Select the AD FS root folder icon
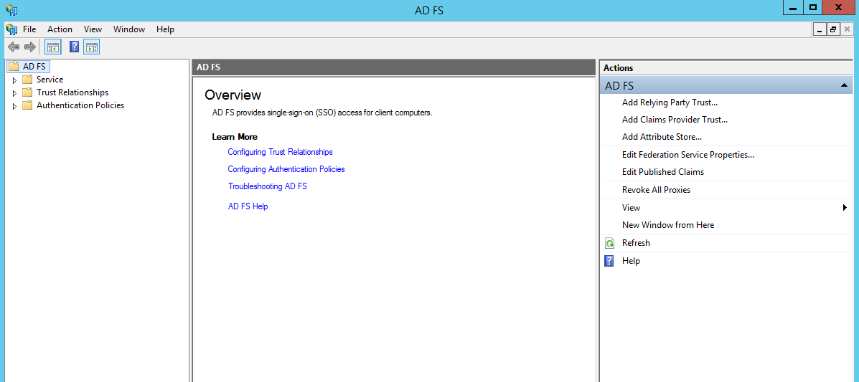Image resolution: width=859 pixels, height=382 pixels. pos(13,67)
